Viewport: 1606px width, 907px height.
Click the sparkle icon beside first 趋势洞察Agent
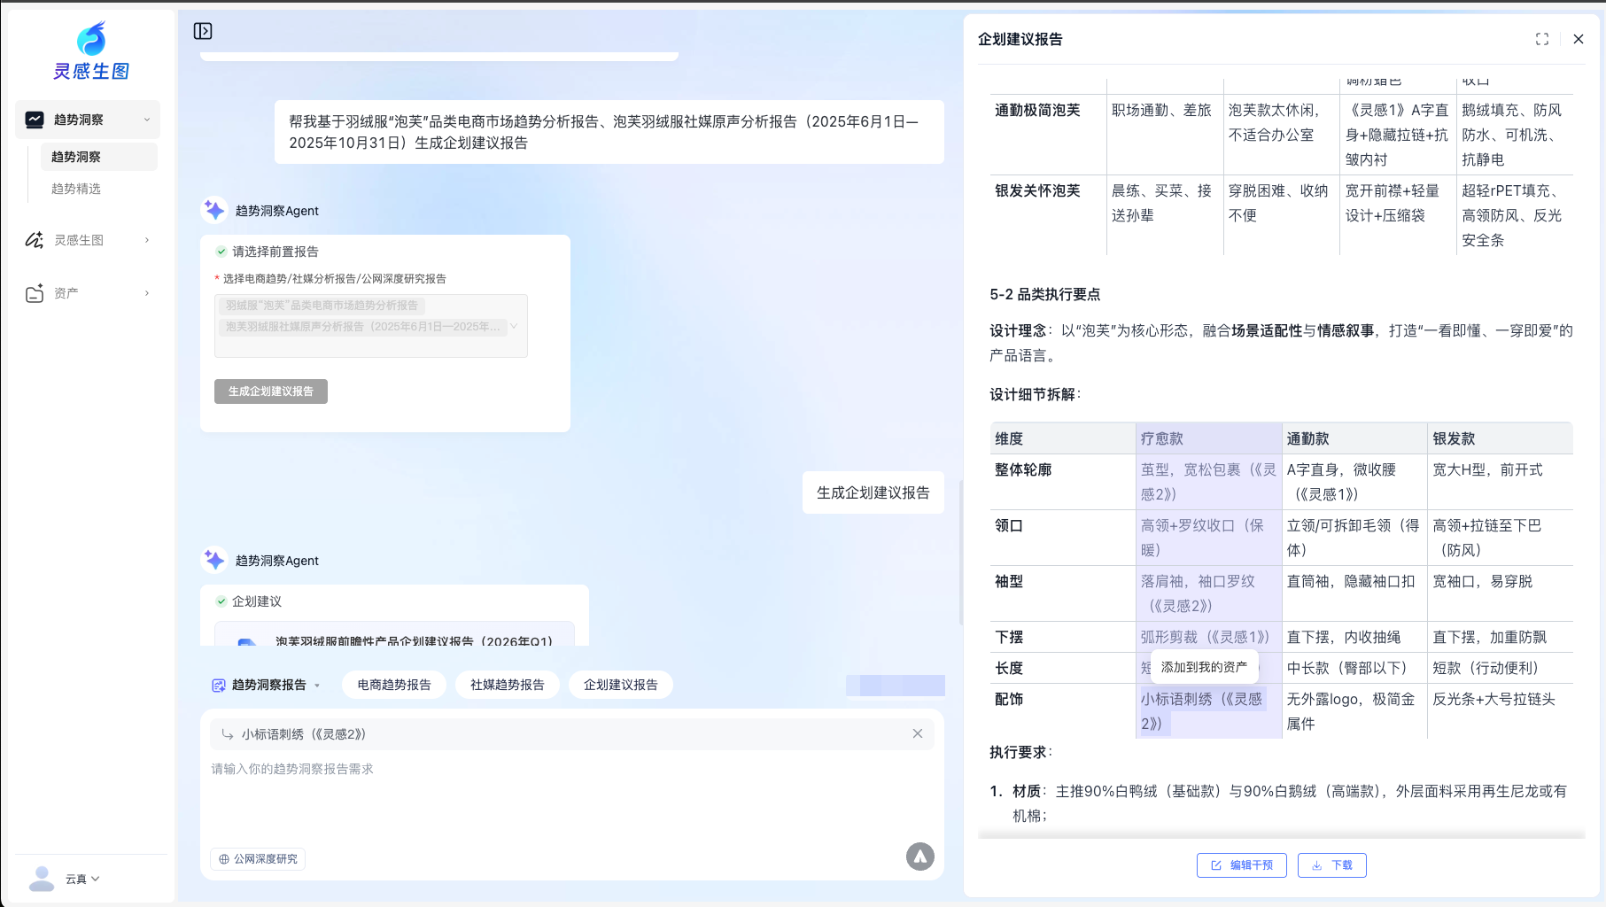point(214,210)
